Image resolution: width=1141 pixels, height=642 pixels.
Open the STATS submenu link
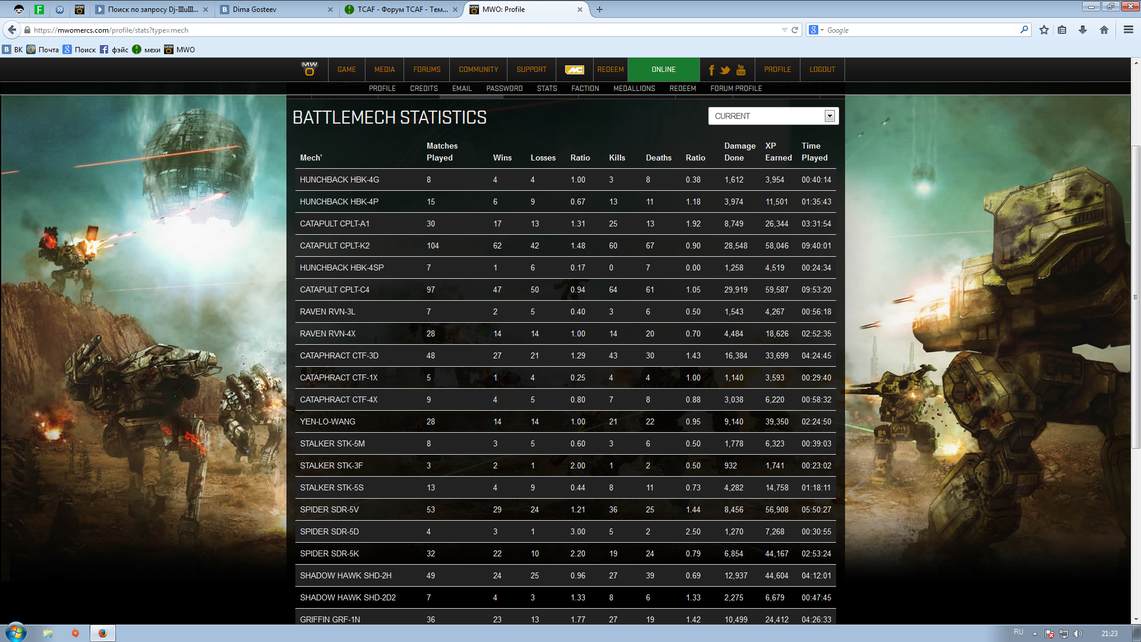547,89
